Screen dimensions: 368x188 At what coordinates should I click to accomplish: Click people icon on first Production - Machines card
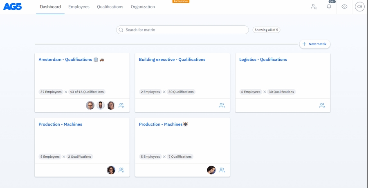121,170
